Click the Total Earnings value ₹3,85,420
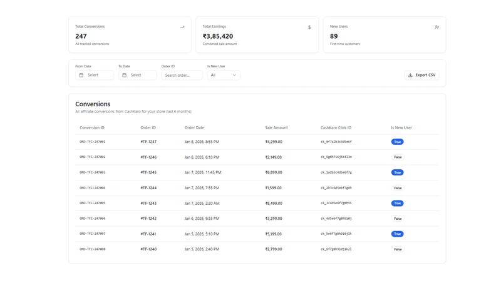This screenshot has width=501, height=281. 218,36
